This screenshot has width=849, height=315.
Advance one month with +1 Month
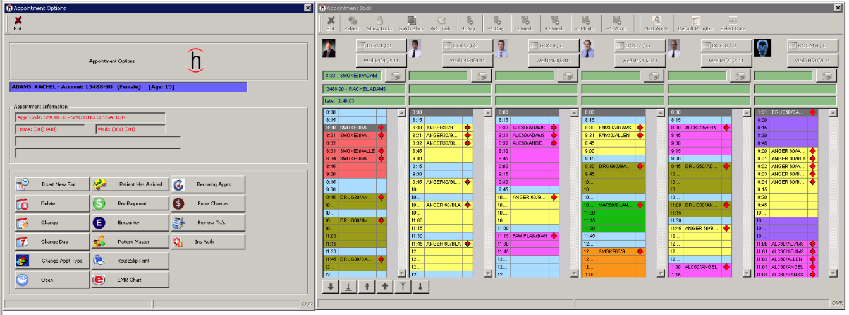[616, 23]
